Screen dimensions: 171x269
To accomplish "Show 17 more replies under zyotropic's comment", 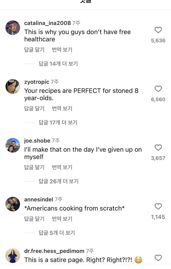I will click(59, 122).
